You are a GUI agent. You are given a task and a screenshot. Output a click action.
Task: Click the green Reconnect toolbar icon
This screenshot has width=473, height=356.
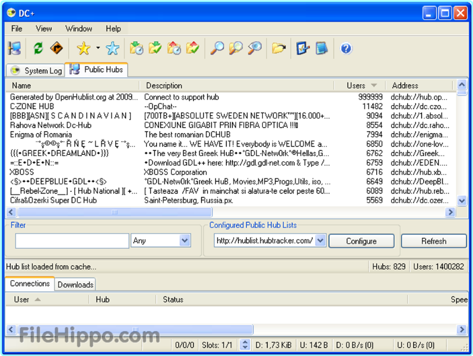click(38, 48)
